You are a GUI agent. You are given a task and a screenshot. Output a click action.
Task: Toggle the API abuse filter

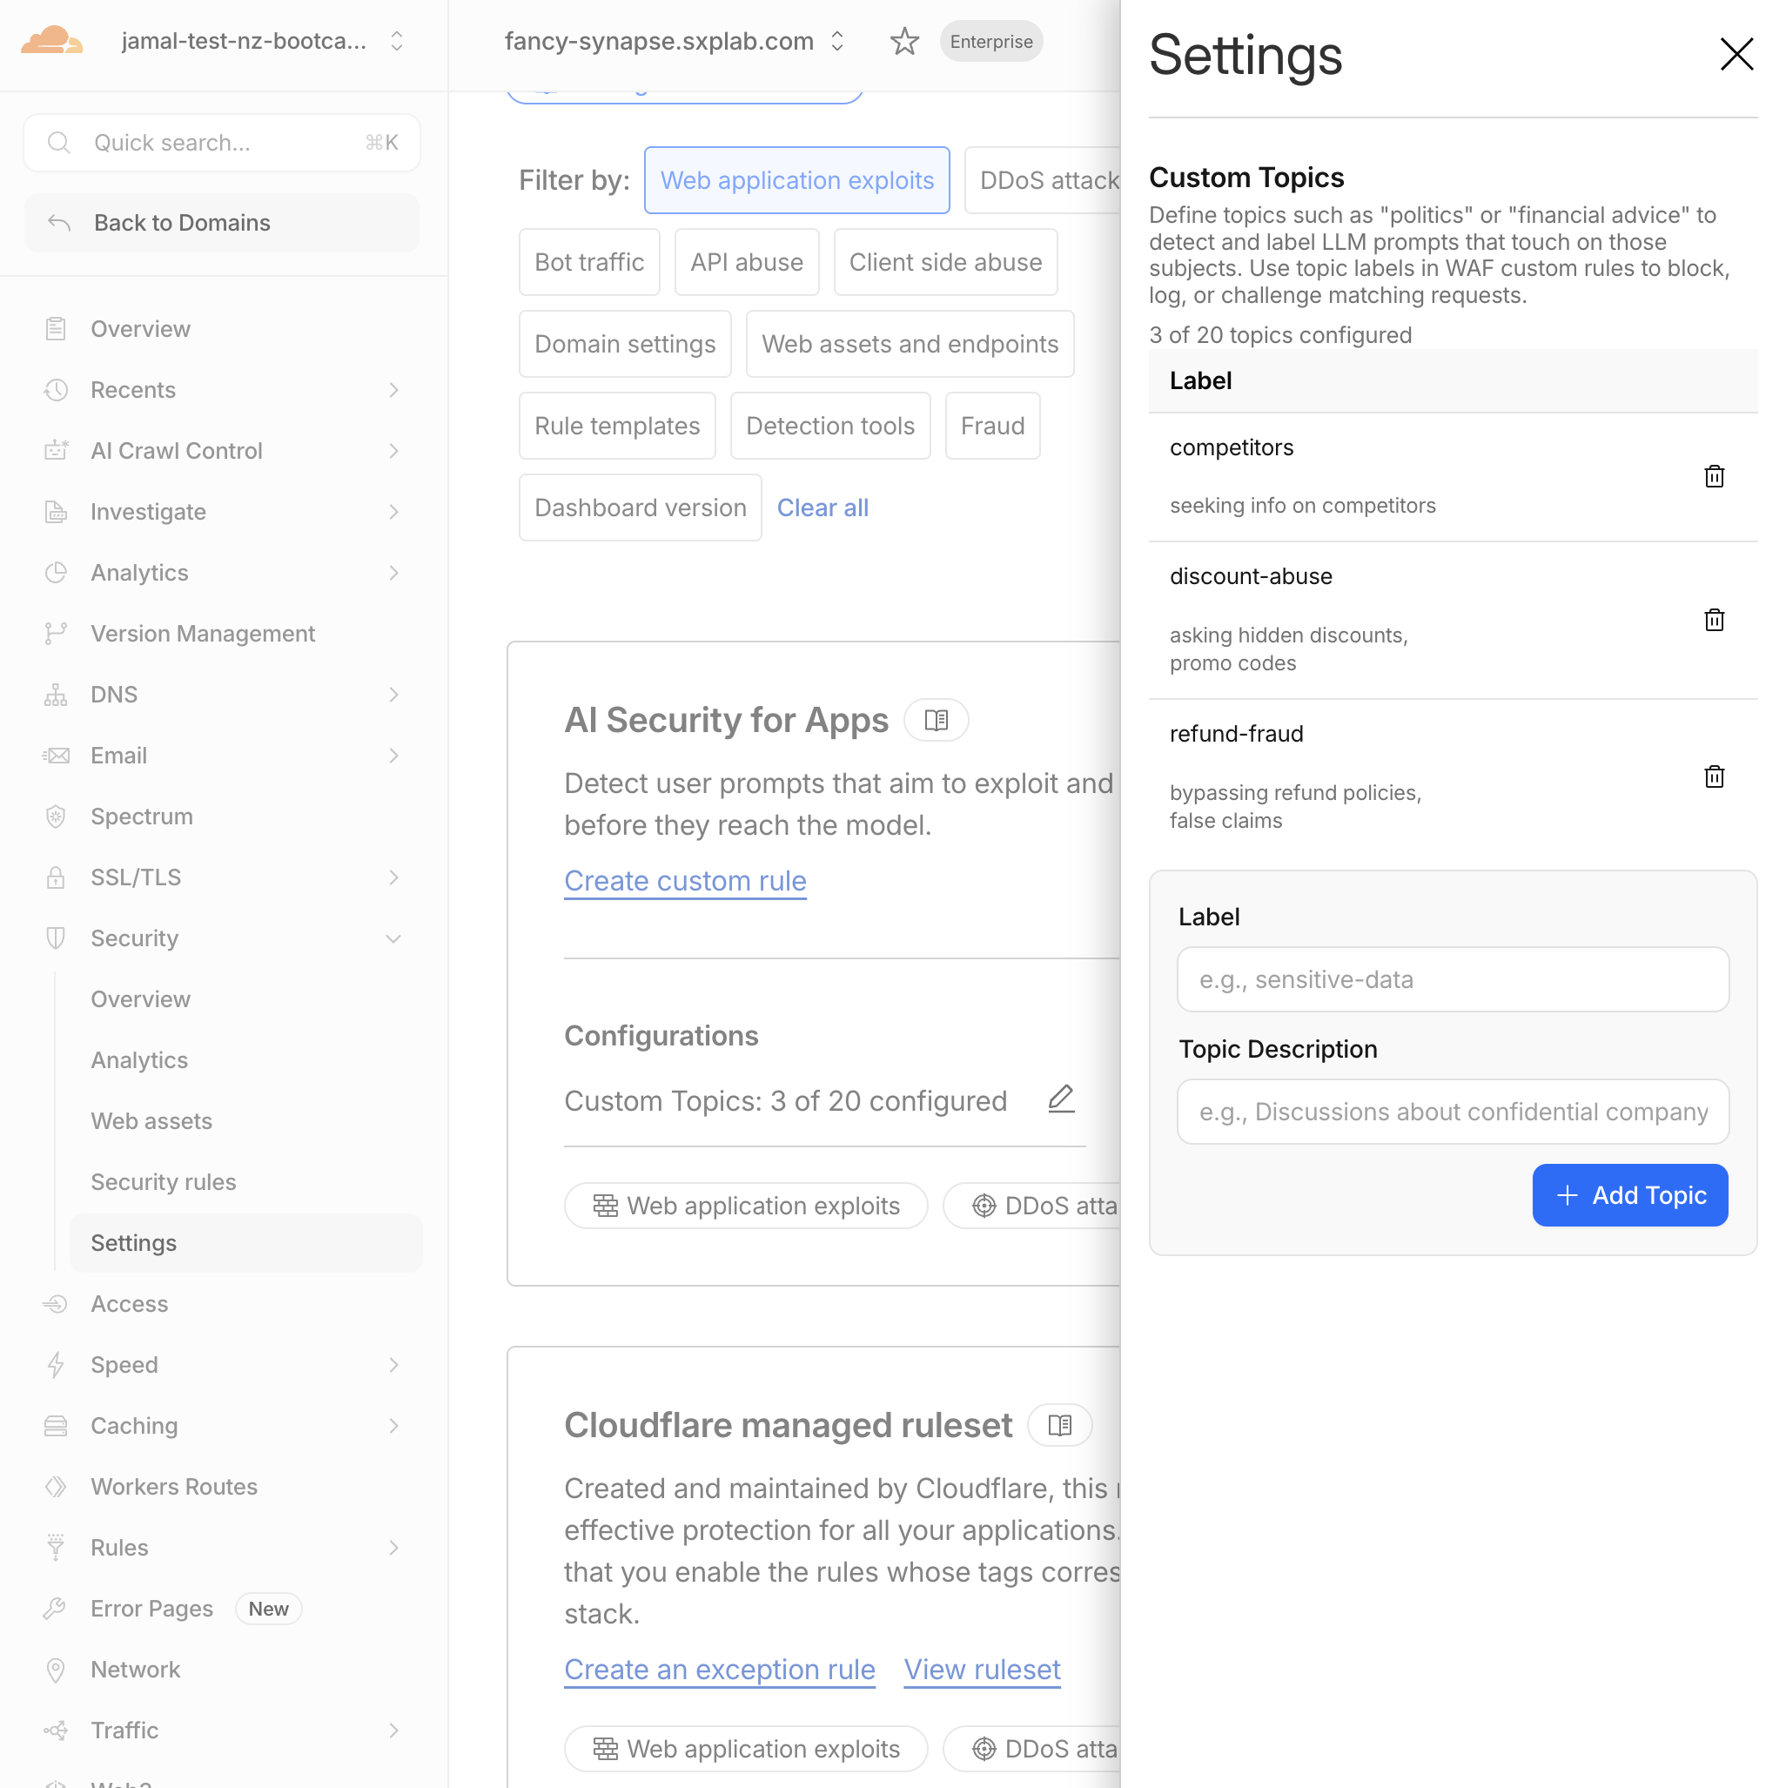(746, 262)
